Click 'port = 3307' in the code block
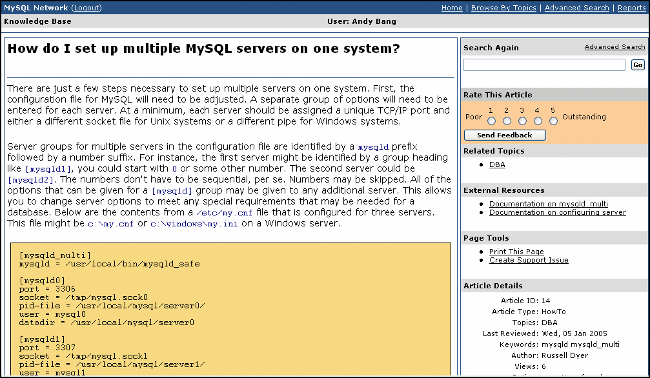Image resolution: width=650 pixels, height=378 pixels. 47,347
